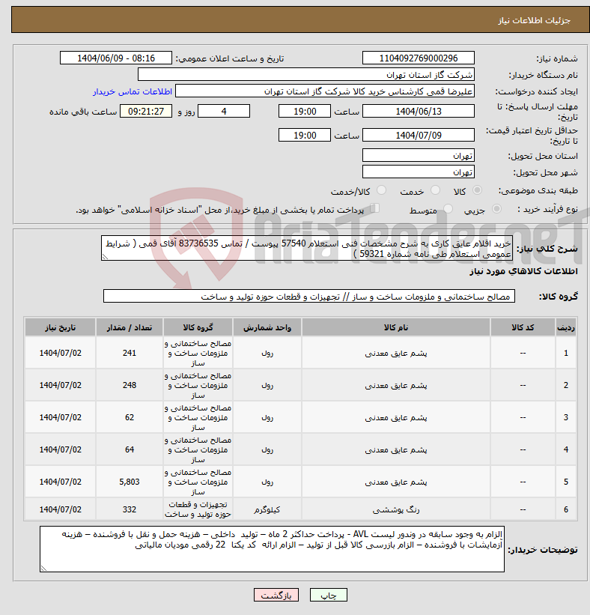Viewport: 590px width, 615px height.
Task: Click the delivery province field تهران
Action: coord(419,155)
